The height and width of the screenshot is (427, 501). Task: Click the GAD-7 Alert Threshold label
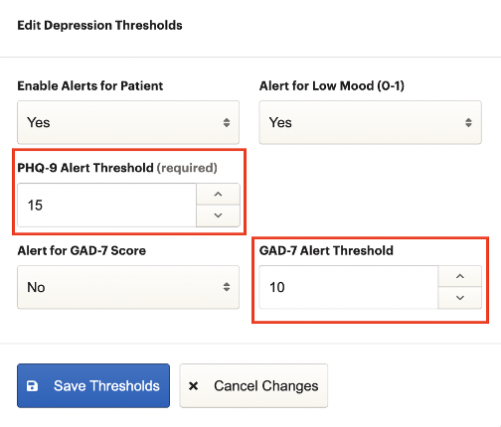pyautogui.click(x=326, y=250)
